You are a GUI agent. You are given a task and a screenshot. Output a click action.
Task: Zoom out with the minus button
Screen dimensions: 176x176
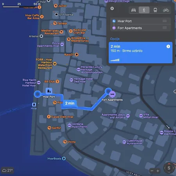click(152, 171)
